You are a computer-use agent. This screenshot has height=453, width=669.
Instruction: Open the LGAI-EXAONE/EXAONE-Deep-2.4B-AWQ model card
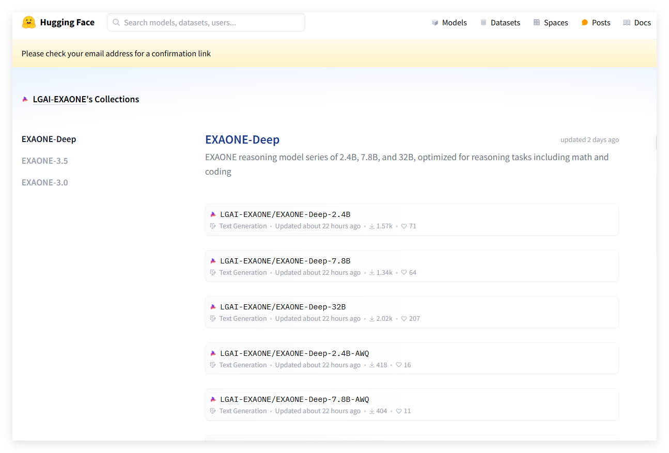pos(412,358)
